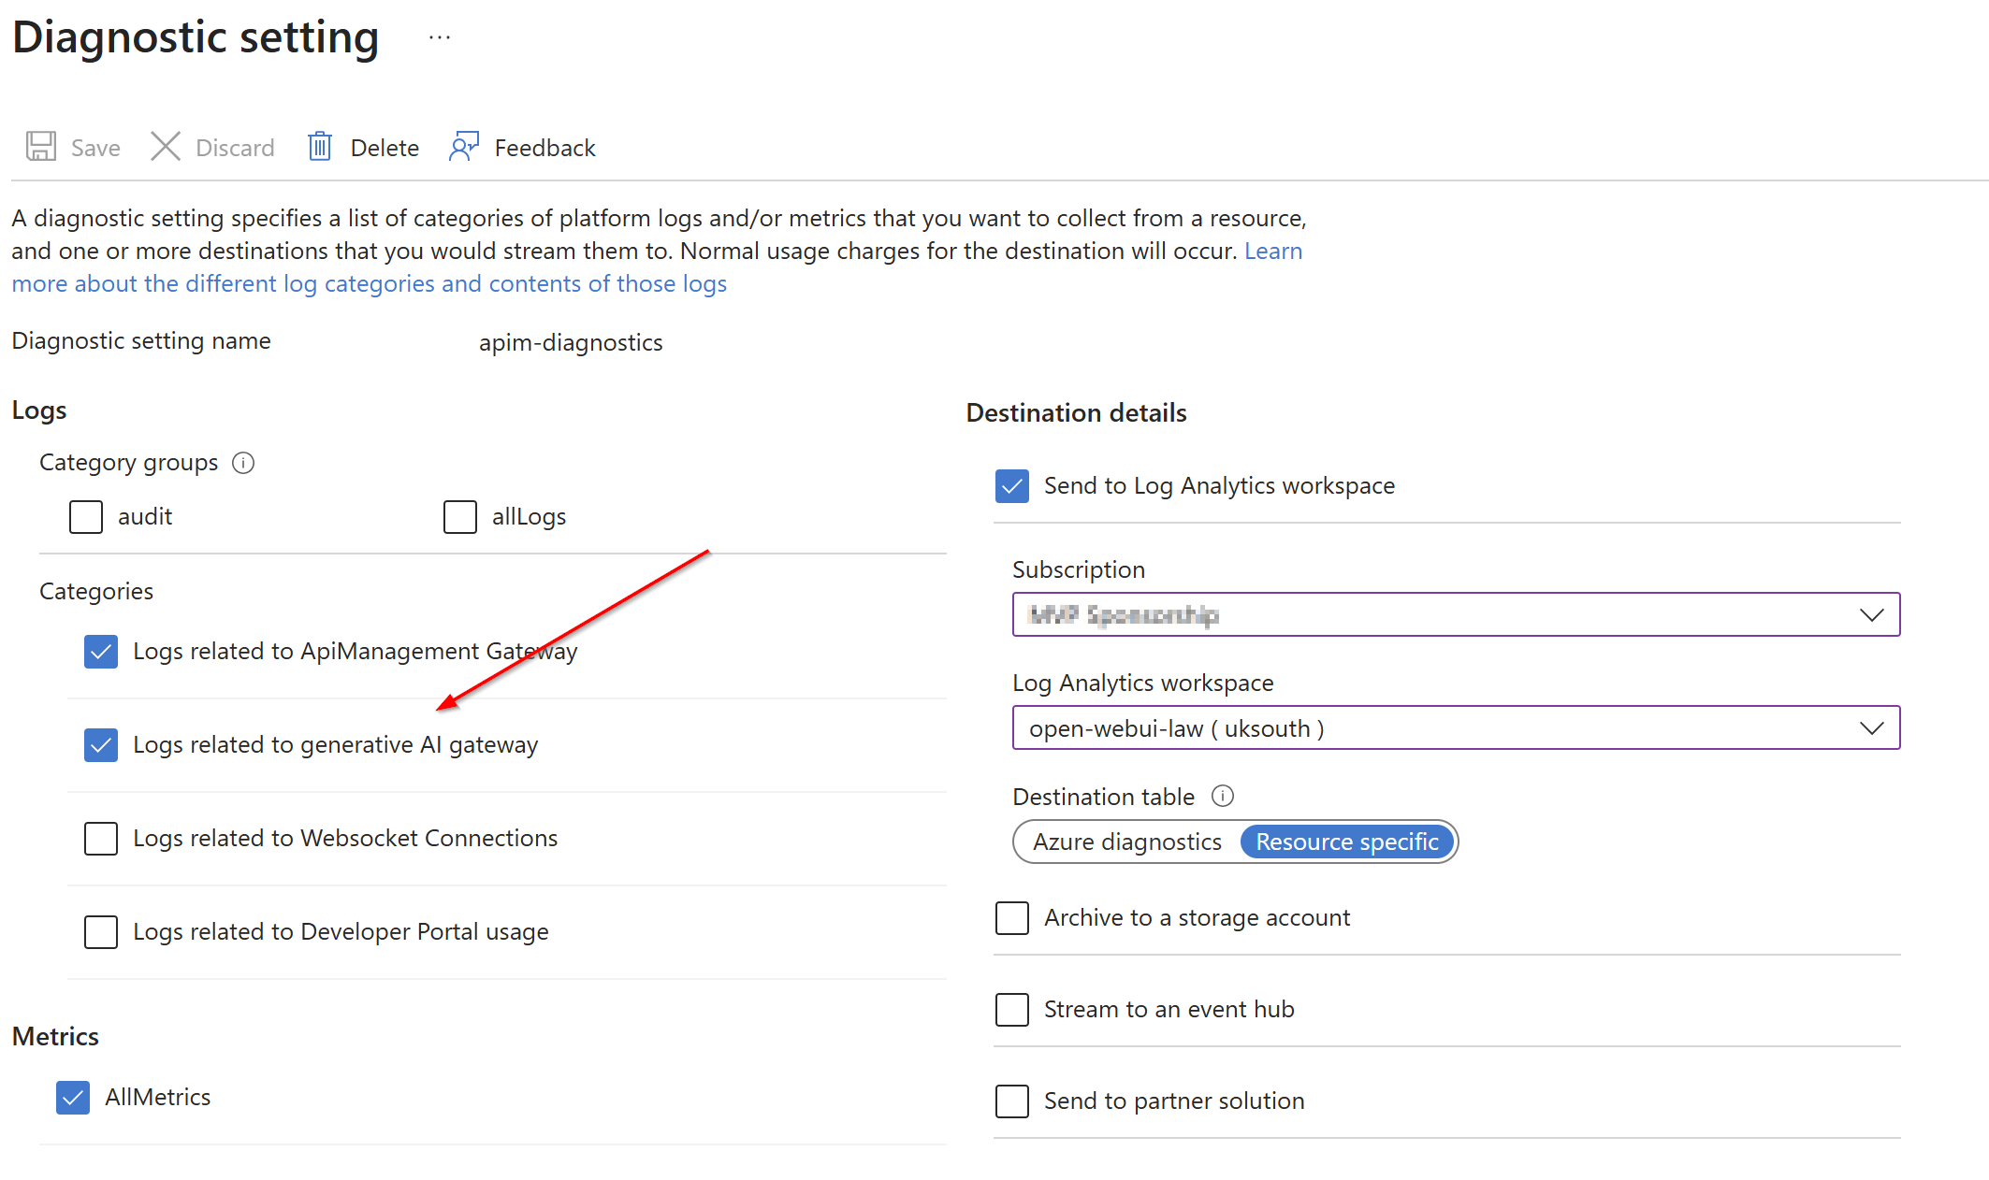
Task: Click the Destination table info icon
Action: click(1223, 796)
